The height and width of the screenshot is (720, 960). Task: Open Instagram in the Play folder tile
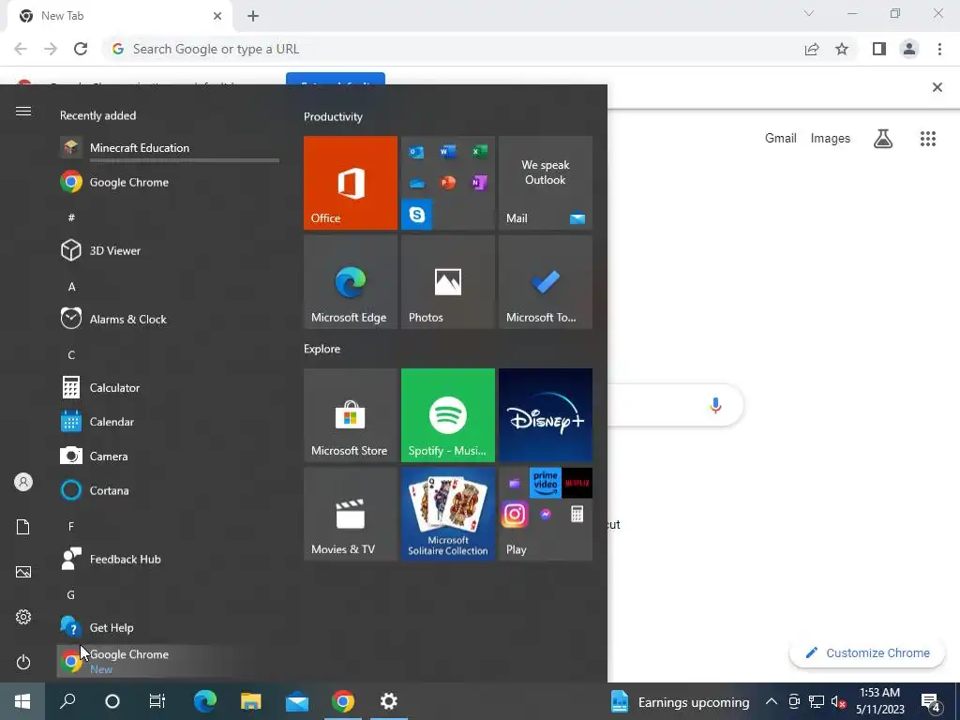pyautogui.click(x=515, y=515)
